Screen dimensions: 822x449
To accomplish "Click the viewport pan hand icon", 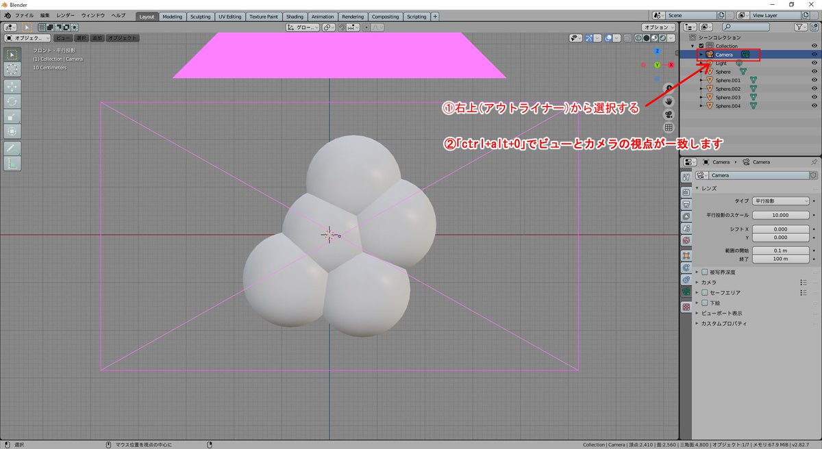I will tap(669, 101).
